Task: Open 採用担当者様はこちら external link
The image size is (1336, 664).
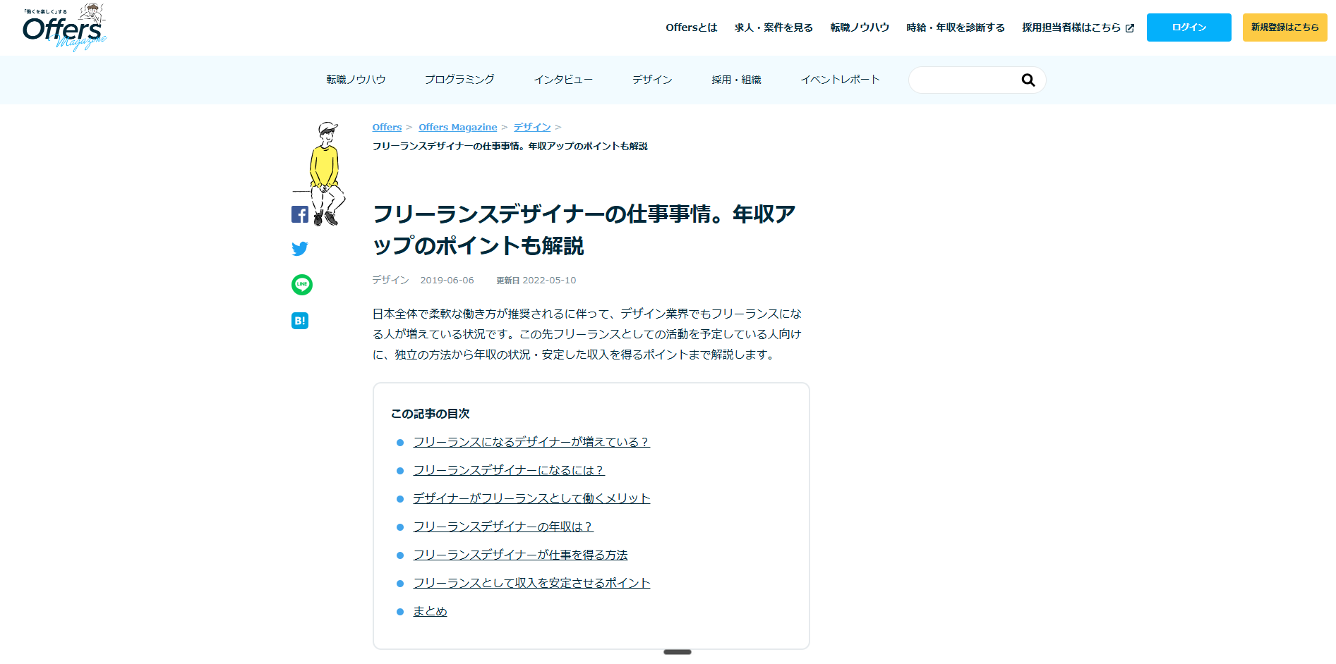Action: pyautogui.click(x=1078, y=27)
